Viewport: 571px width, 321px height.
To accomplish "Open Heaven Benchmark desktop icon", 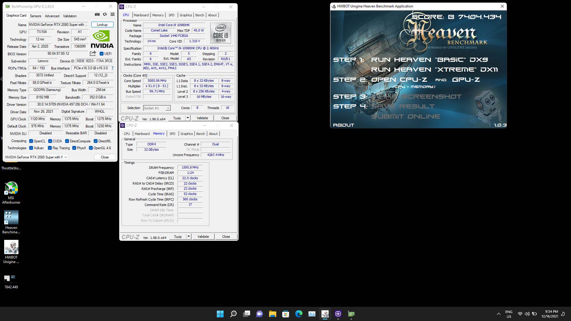I will 11,222.
